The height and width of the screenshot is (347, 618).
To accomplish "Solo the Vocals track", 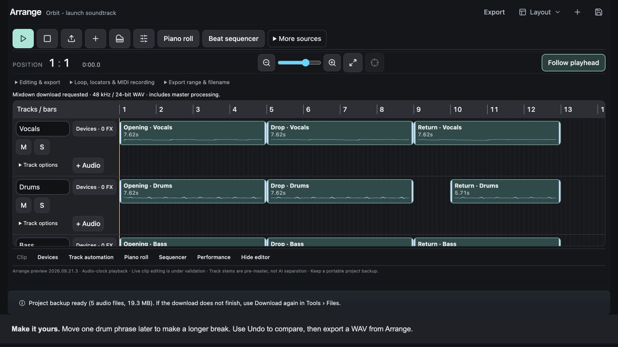I will coord(42,147).
